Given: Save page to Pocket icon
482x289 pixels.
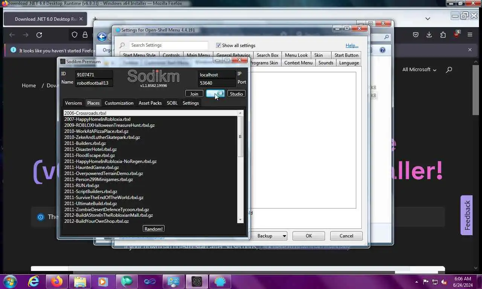Looking at the screenshot, I should point(416,35).
